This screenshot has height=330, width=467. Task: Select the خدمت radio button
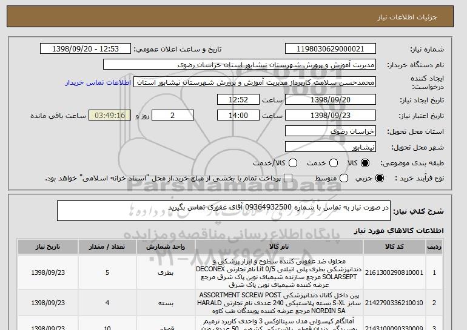(334, 163)
